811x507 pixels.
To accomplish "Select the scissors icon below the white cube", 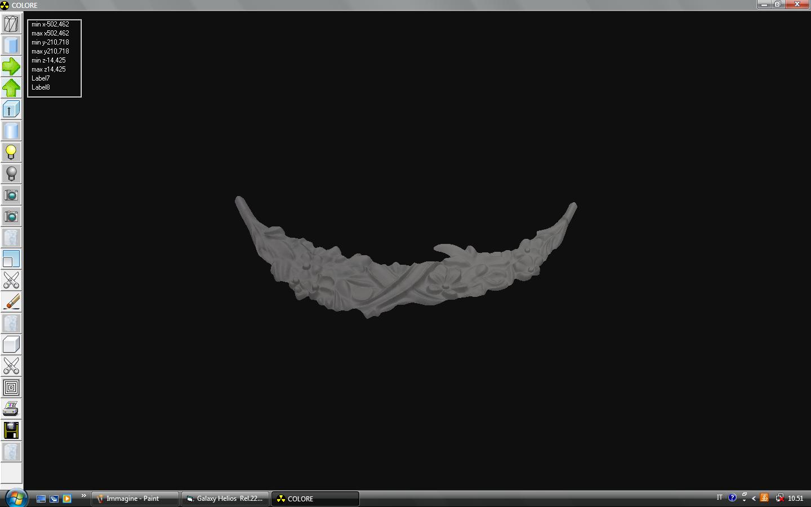I will (11, 366).
